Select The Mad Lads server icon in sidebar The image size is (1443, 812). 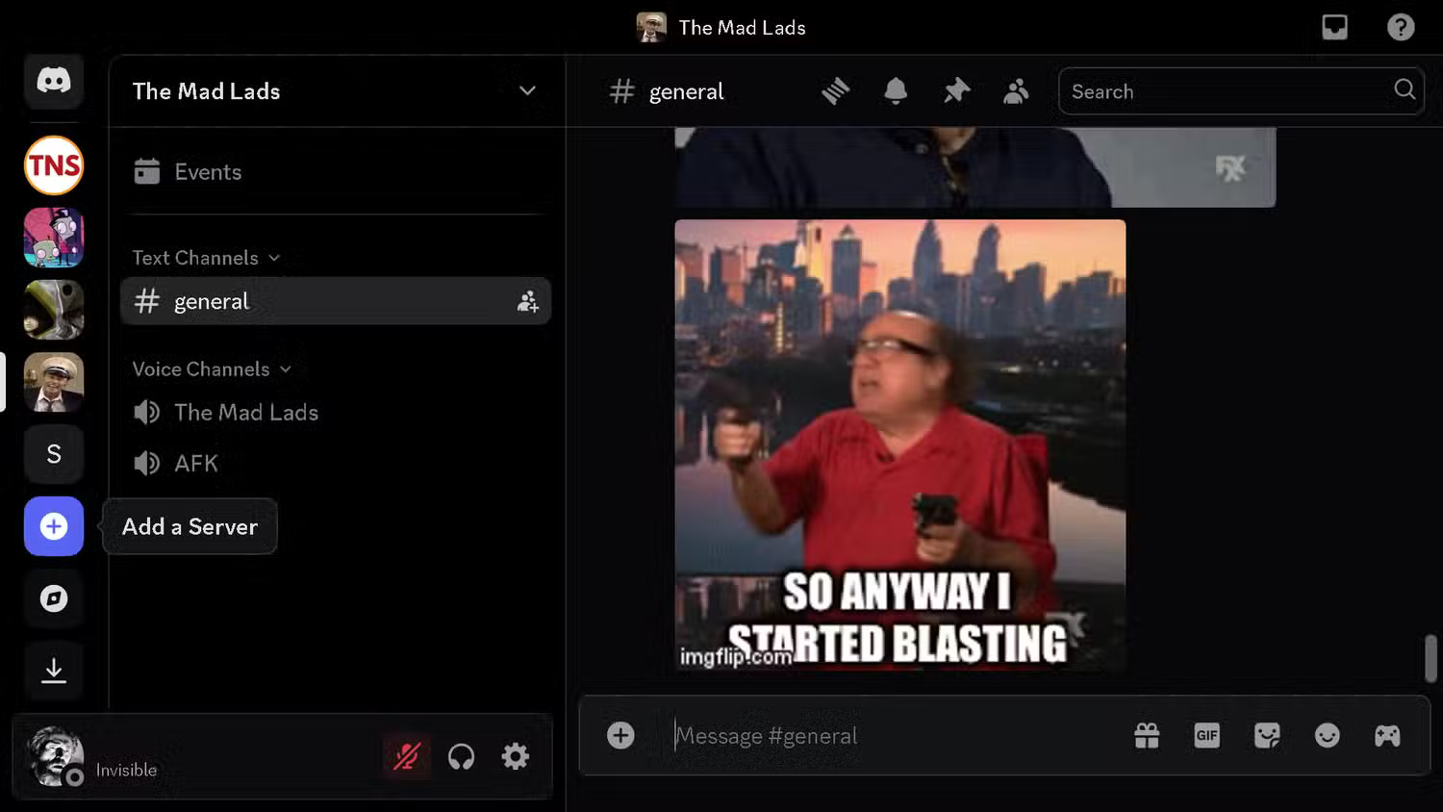(x=54, y=382)
